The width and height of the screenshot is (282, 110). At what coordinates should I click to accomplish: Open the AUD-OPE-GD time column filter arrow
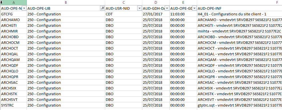[x=195, y=8]
